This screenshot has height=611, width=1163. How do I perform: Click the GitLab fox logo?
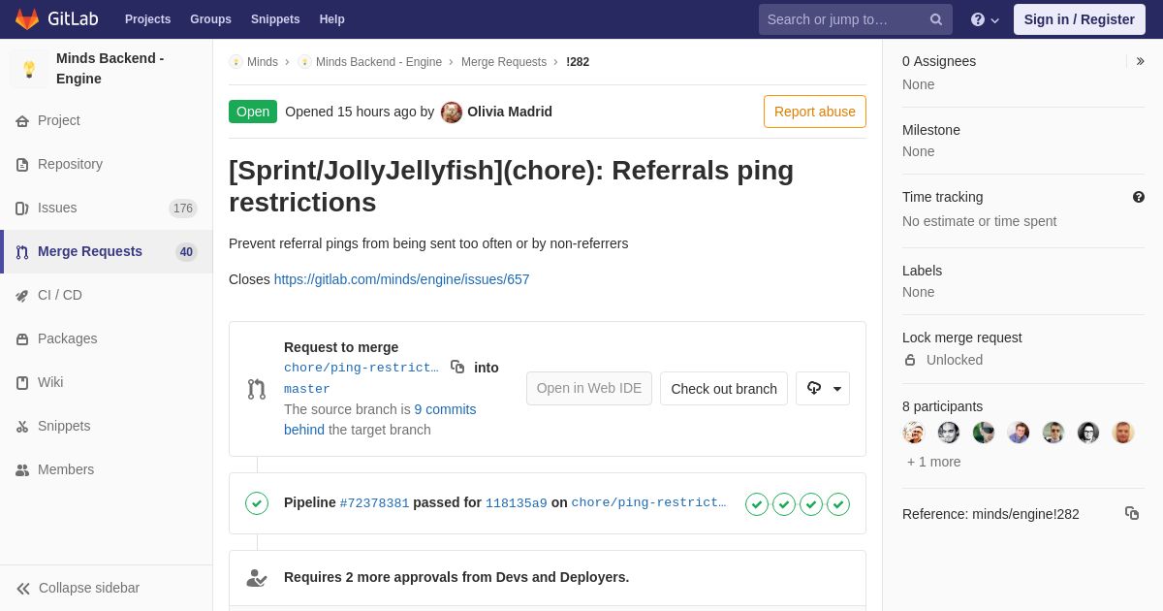point(27,19)
